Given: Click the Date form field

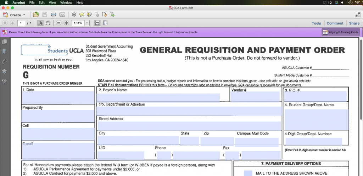Looking at the screenshot, I should [58, 98].
